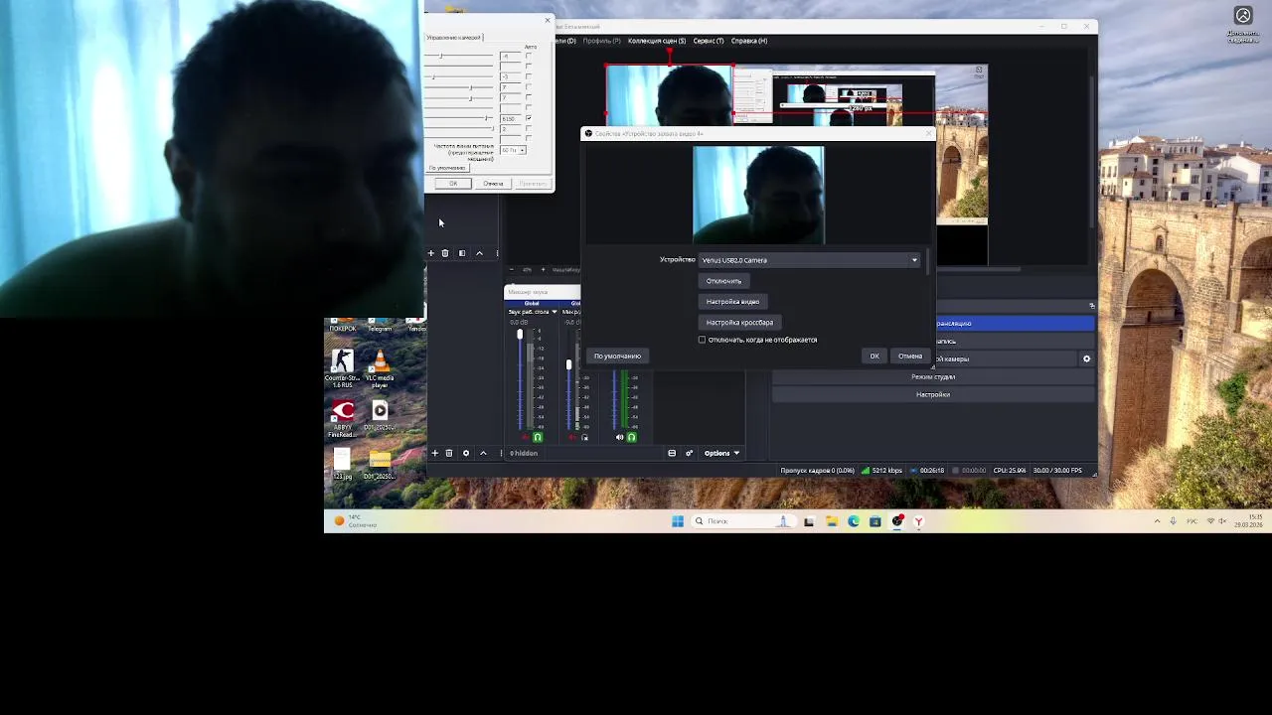Unmute the desktop audio red speaker

click(x=524, y=437)
